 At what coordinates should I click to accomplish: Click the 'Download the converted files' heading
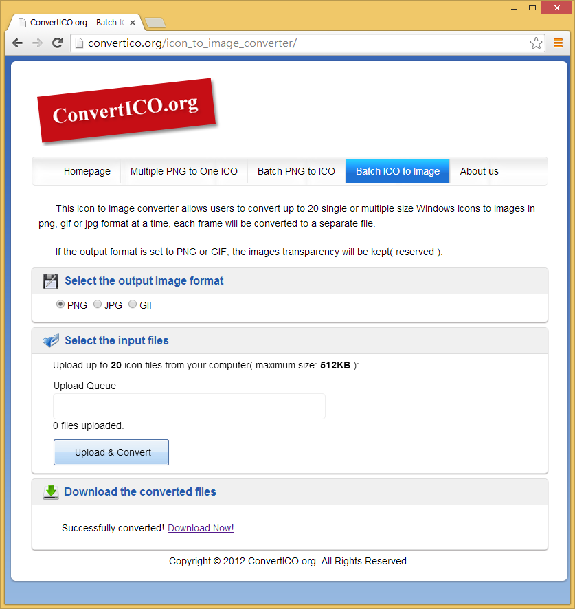click(139, 491)
